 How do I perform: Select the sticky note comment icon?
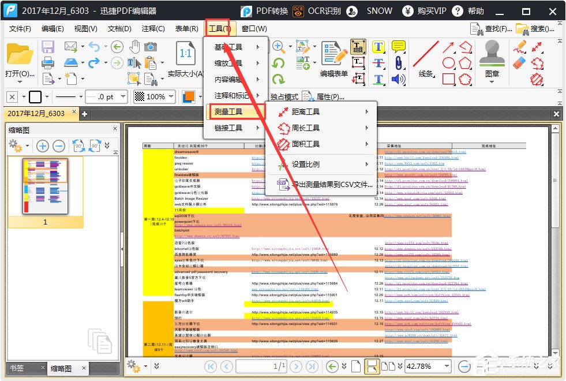(398, 47)
